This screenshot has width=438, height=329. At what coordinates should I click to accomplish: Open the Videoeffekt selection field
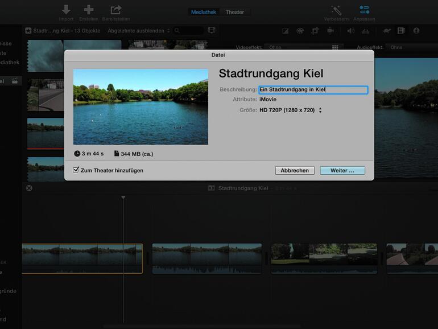pyautogui.click(x=300, y=48)
